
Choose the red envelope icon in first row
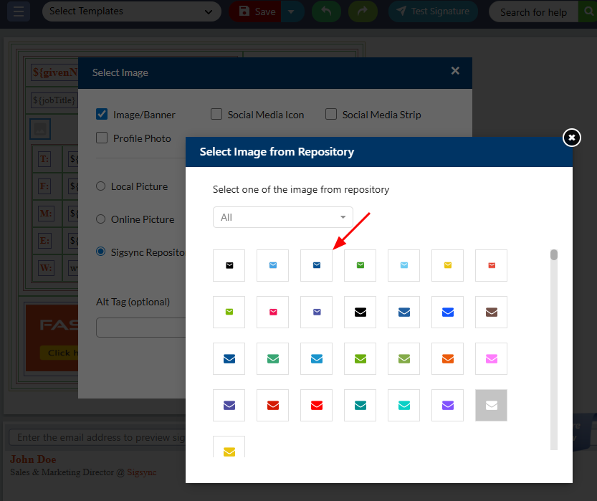(x=491, y=265)
